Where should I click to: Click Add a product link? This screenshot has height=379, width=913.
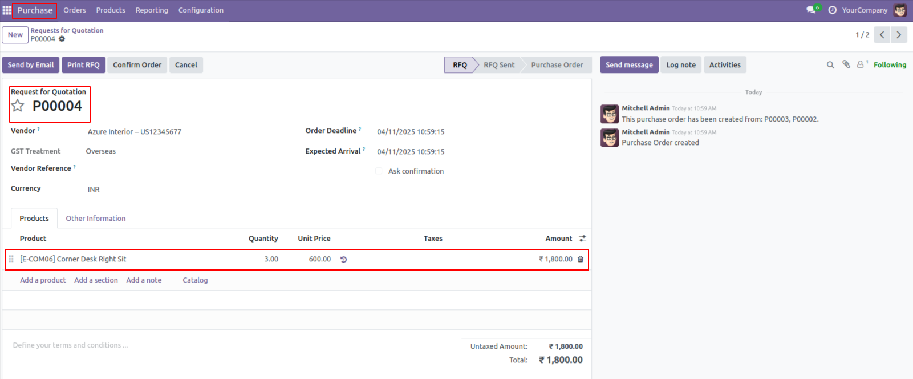pos(43,280)
